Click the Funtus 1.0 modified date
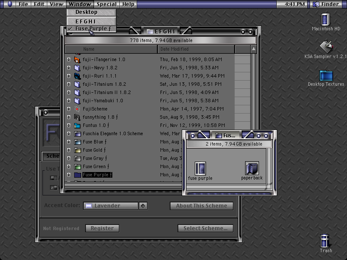 (192, 125)
